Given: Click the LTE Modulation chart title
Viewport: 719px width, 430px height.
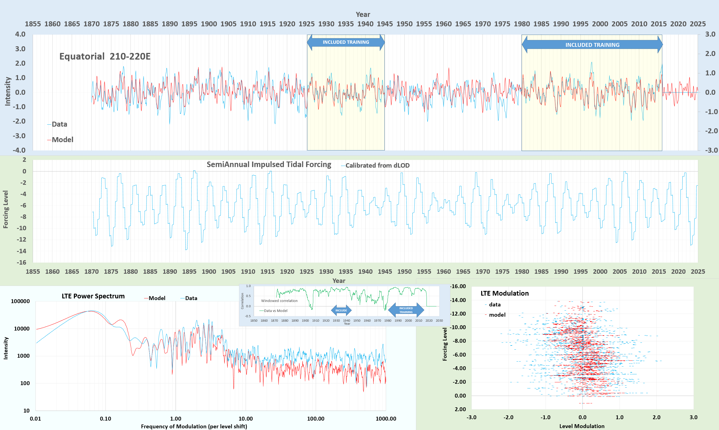Looking at the screenshot, I should pos(505,293).
